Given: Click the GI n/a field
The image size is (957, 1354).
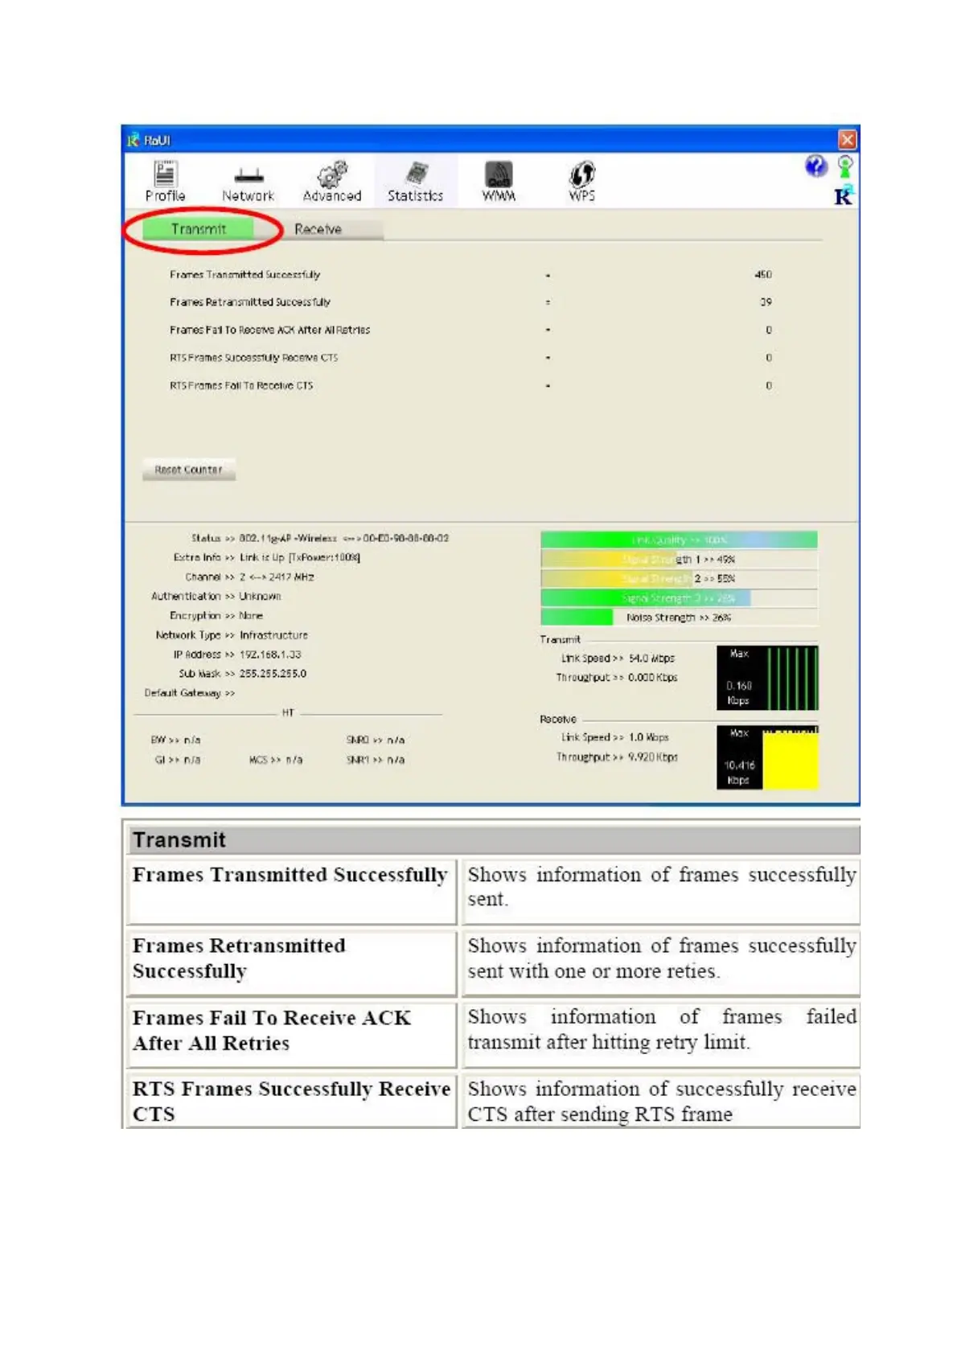Looking at the screenshot, I should 178,760.
